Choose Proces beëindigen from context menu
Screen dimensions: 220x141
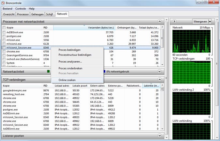[x=70, y=50]
